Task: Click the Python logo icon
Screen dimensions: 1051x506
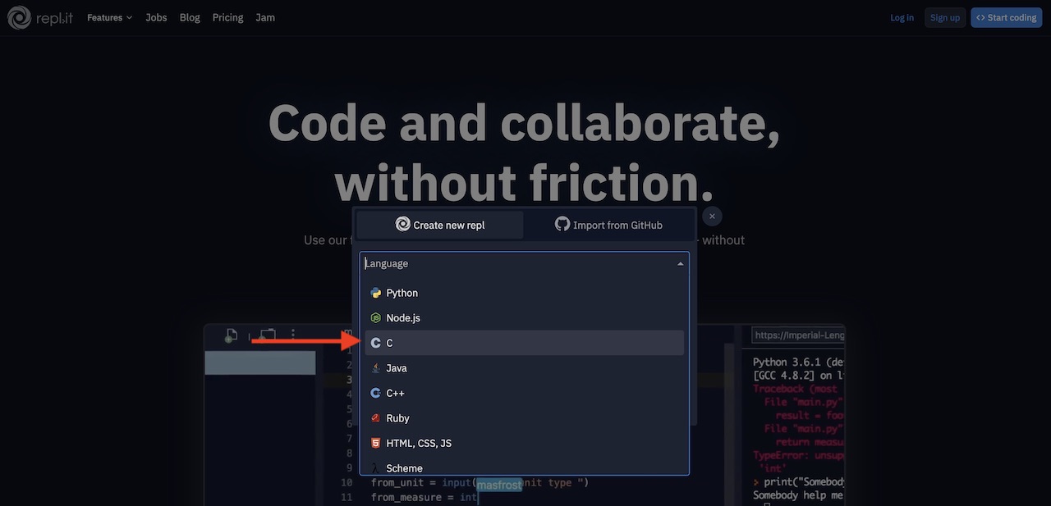Action: click(375, 293)
